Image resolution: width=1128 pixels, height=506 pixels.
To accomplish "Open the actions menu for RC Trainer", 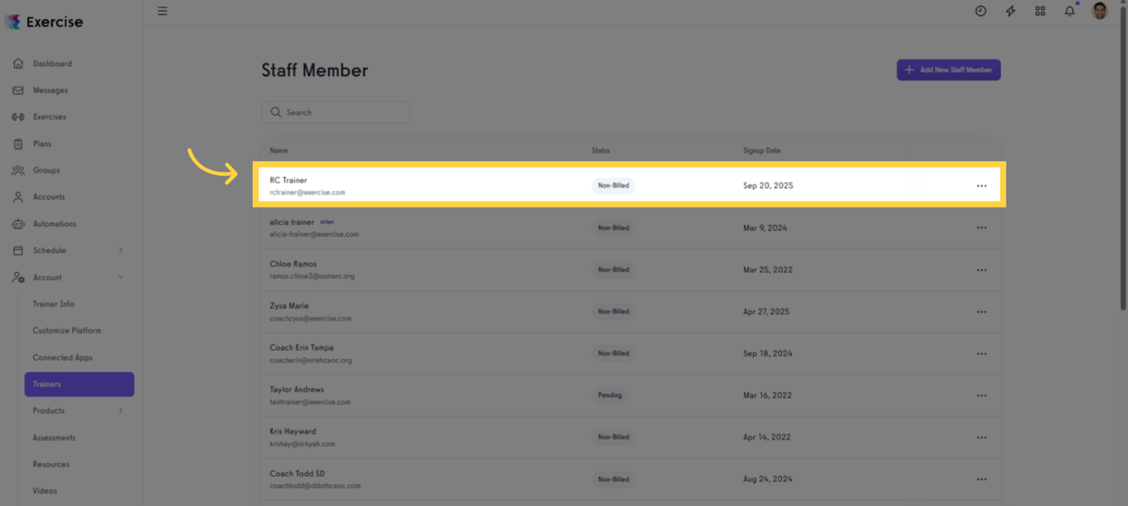I will click(982, 186).
